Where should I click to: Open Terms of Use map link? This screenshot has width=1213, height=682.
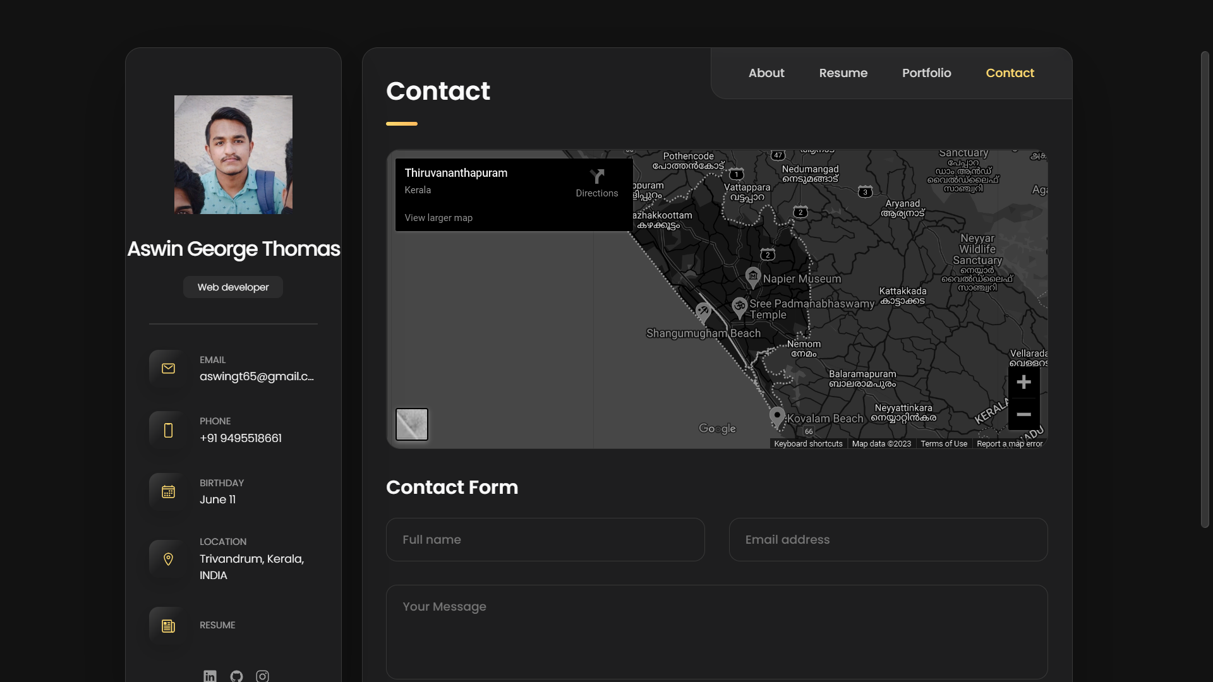pos(943,444)
